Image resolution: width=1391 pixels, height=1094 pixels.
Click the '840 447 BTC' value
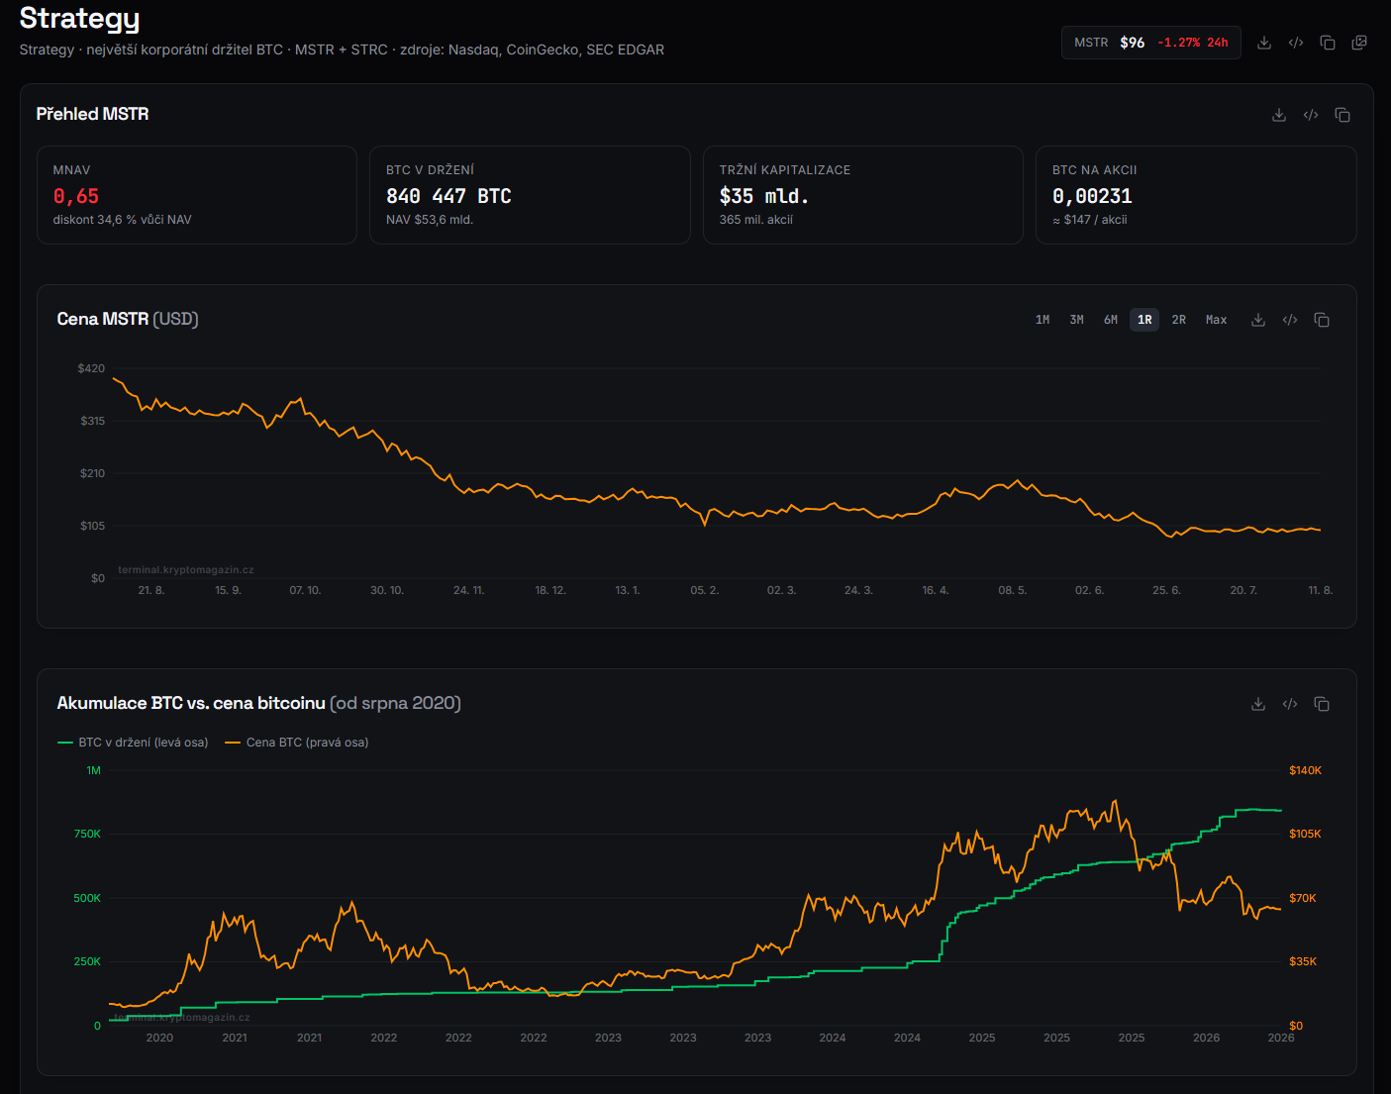448,196
